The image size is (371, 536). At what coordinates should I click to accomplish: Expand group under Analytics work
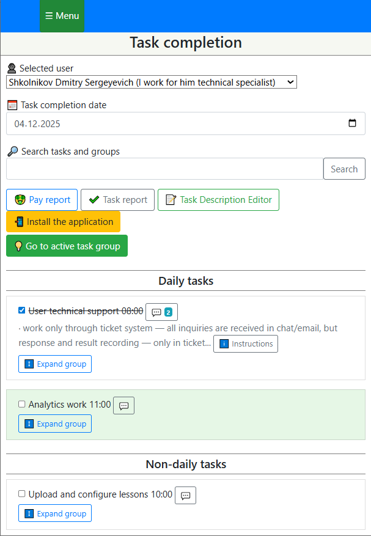click(x=55, y=424)
